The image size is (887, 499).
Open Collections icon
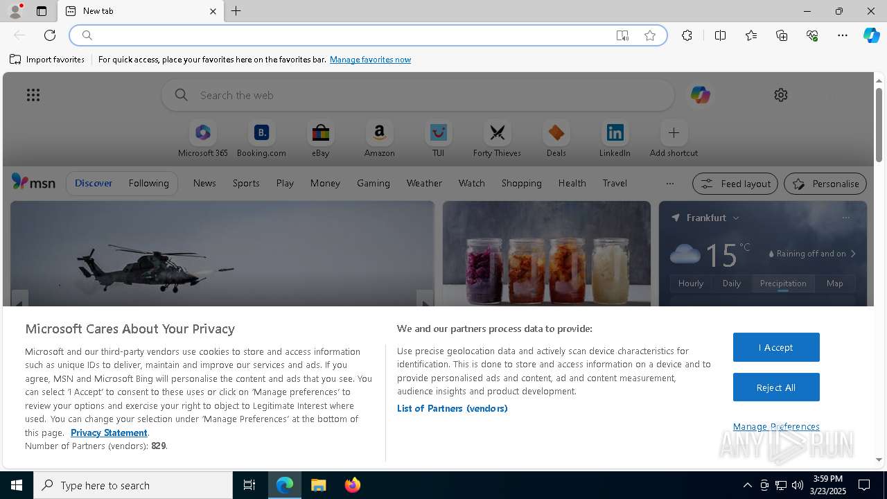[x=782, y=35]
